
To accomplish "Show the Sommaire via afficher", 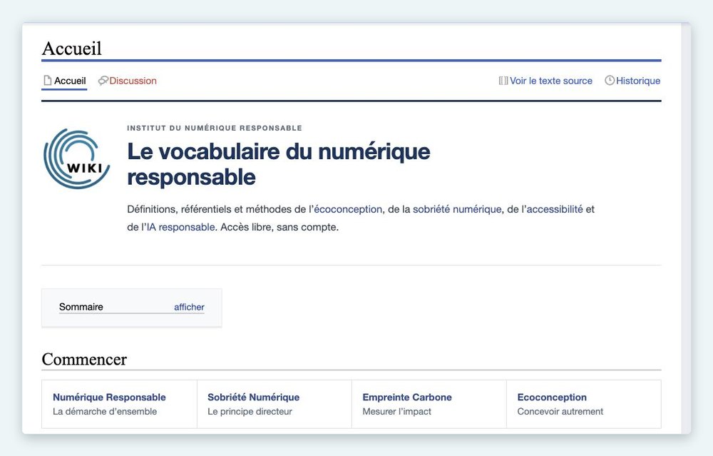I will (x=189, y=307).
